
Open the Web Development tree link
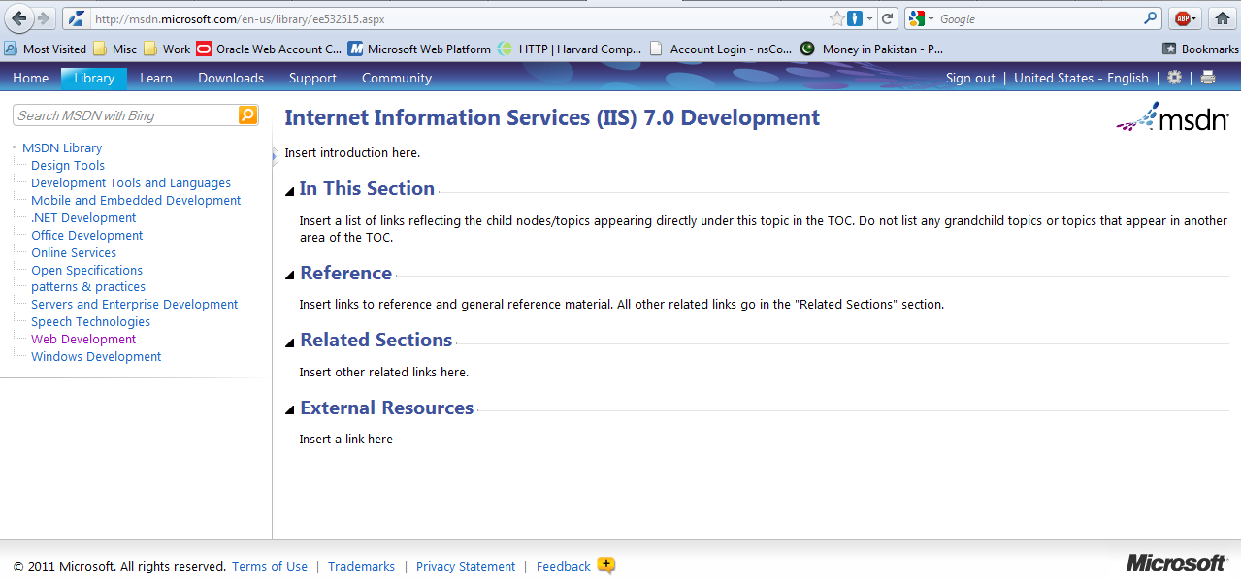coord(83,340)
